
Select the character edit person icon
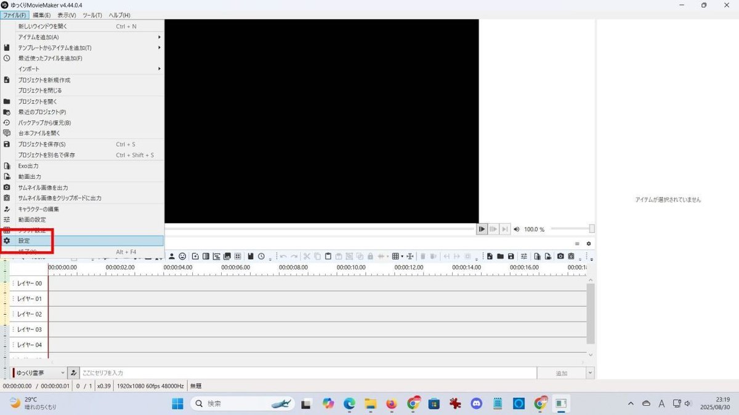coord(172,256)
